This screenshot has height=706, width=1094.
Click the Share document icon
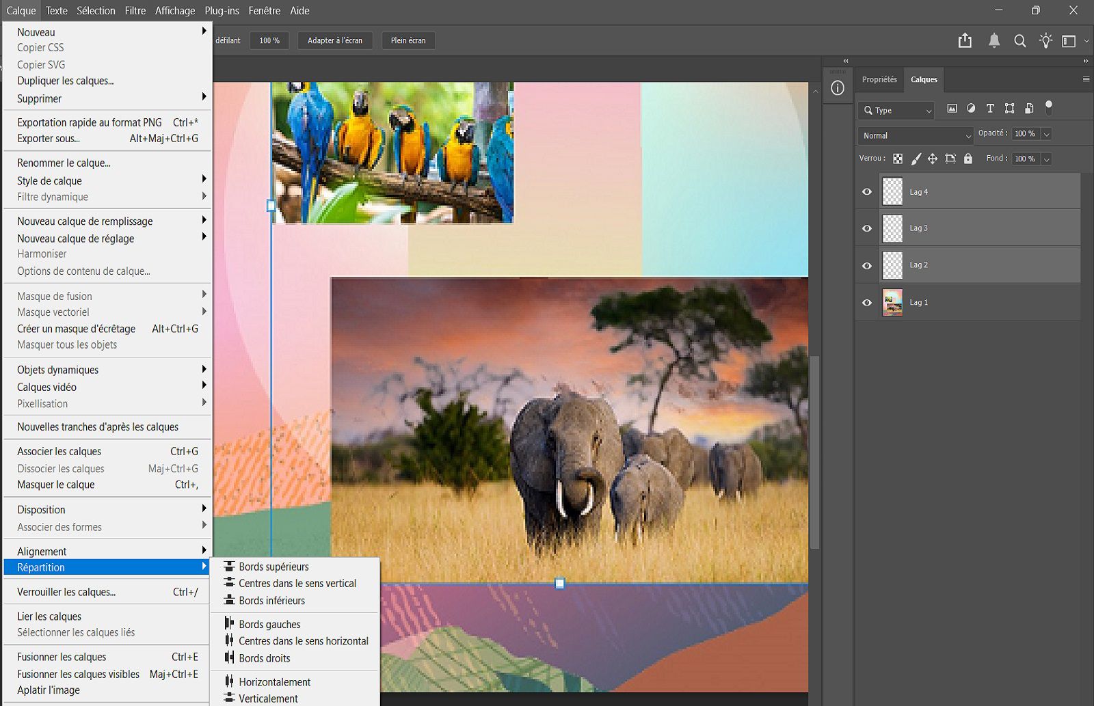click(965, 41)
